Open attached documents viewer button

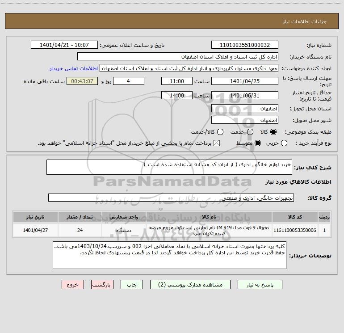click(x=190, y=285)
